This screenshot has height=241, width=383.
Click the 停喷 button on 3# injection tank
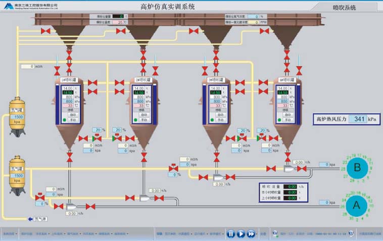pos(220,110)
